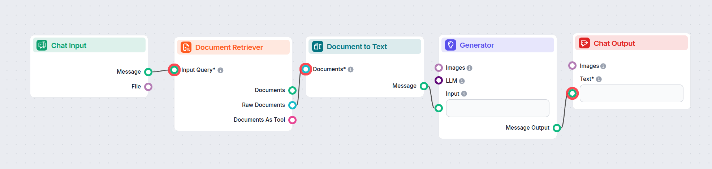This screenshot has height=169, width=712.
Task: Click Chat Input Message output port
Action: tap(148, 72)
